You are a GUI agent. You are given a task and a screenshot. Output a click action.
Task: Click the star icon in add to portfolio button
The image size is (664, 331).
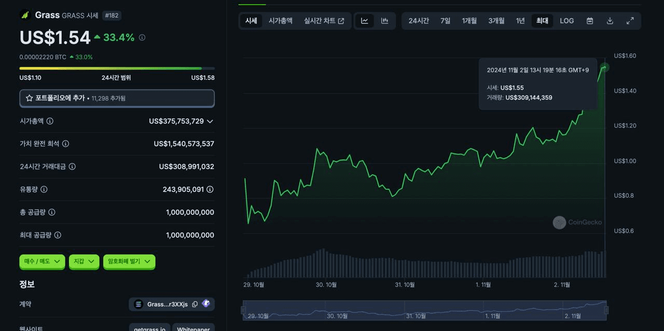[x=30, y=98]
